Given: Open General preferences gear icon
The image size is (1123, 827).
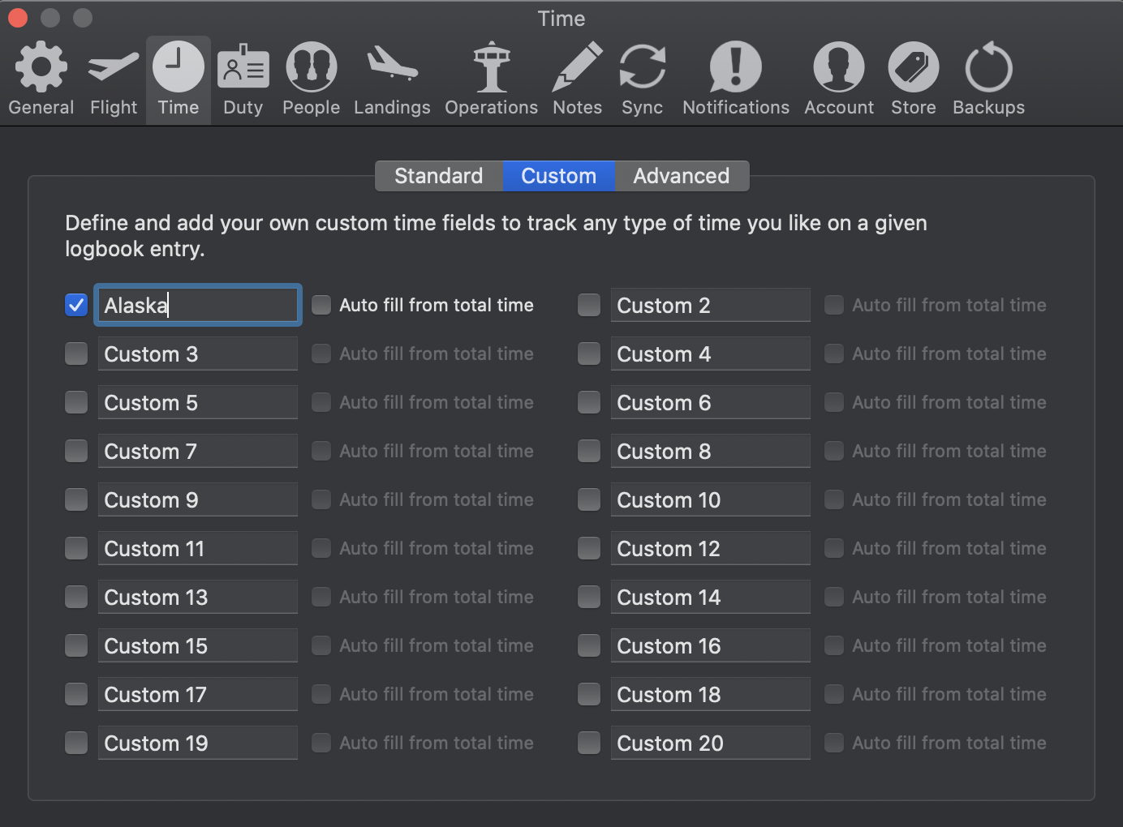Looking at the screenshot, I should point(41,66).
